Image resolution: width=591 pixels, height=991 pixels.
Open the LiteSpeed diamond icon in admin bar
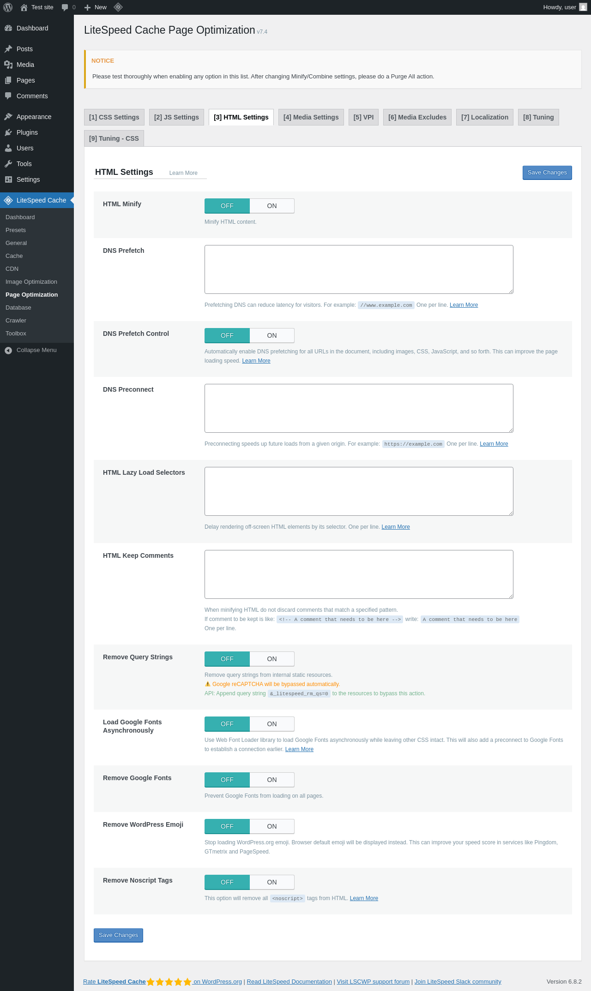(x=118, y=7)
